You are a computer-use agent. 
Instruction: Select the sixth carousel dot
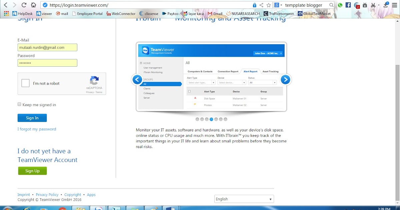tap(221, 119)
